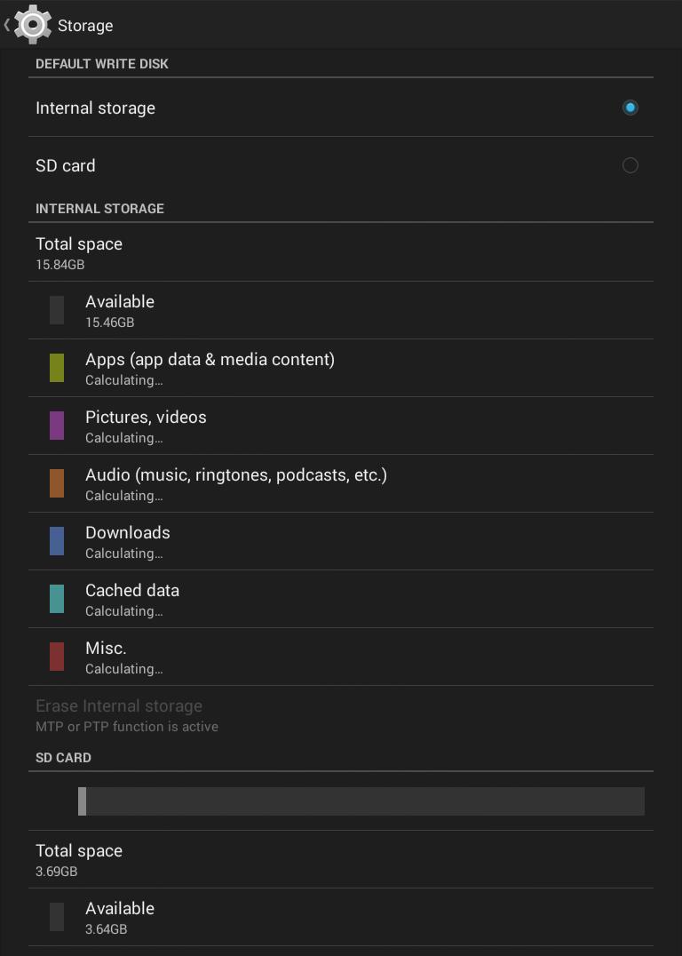Click the teal Cached data swatch

click(x=57, y=599)
